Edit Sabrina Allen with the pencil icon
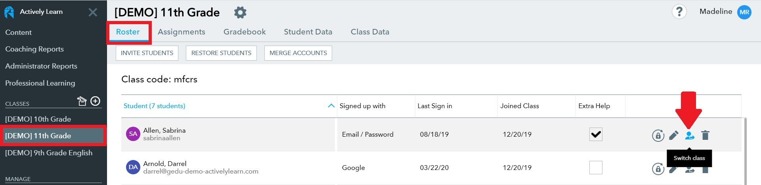 pos(674,135)
